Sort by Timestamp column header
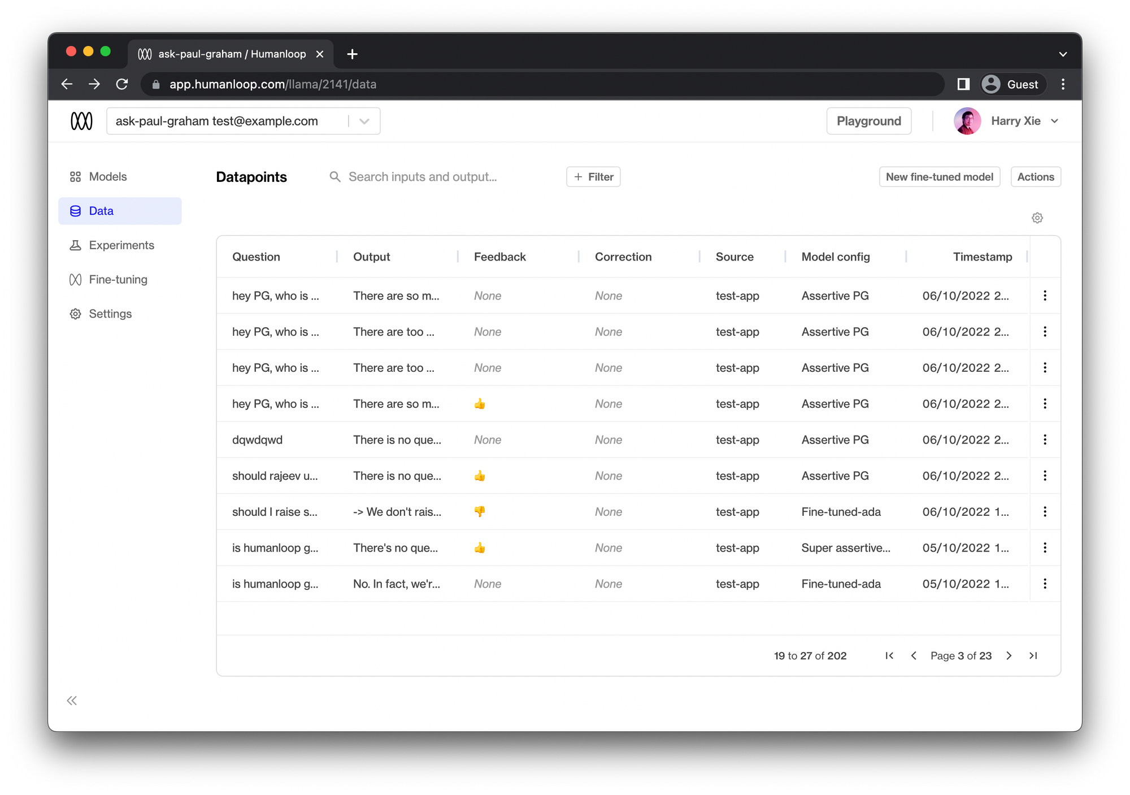This screenshot has height=795, width=1130. [x=983, y=257]
